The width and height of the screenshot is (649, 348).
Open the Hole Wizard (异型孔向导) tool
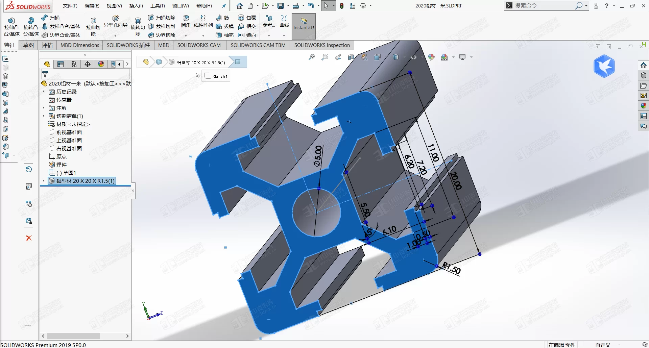(x=116, y=22)
